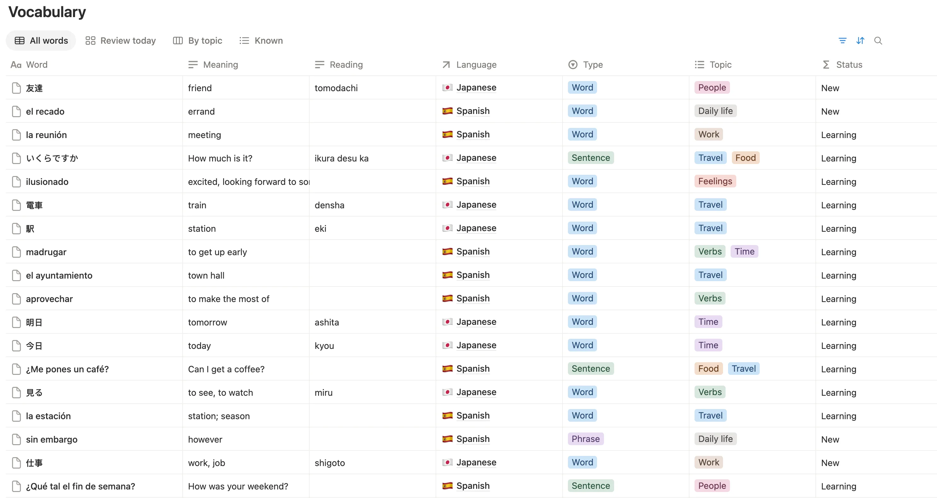Click the Meaning column header
Image resolution: width=937 pixels, height=498 pixels.
[213, 64]
